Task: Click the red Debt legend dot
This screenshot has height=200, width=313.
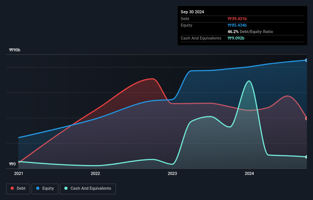Action: tap(12, 188)
